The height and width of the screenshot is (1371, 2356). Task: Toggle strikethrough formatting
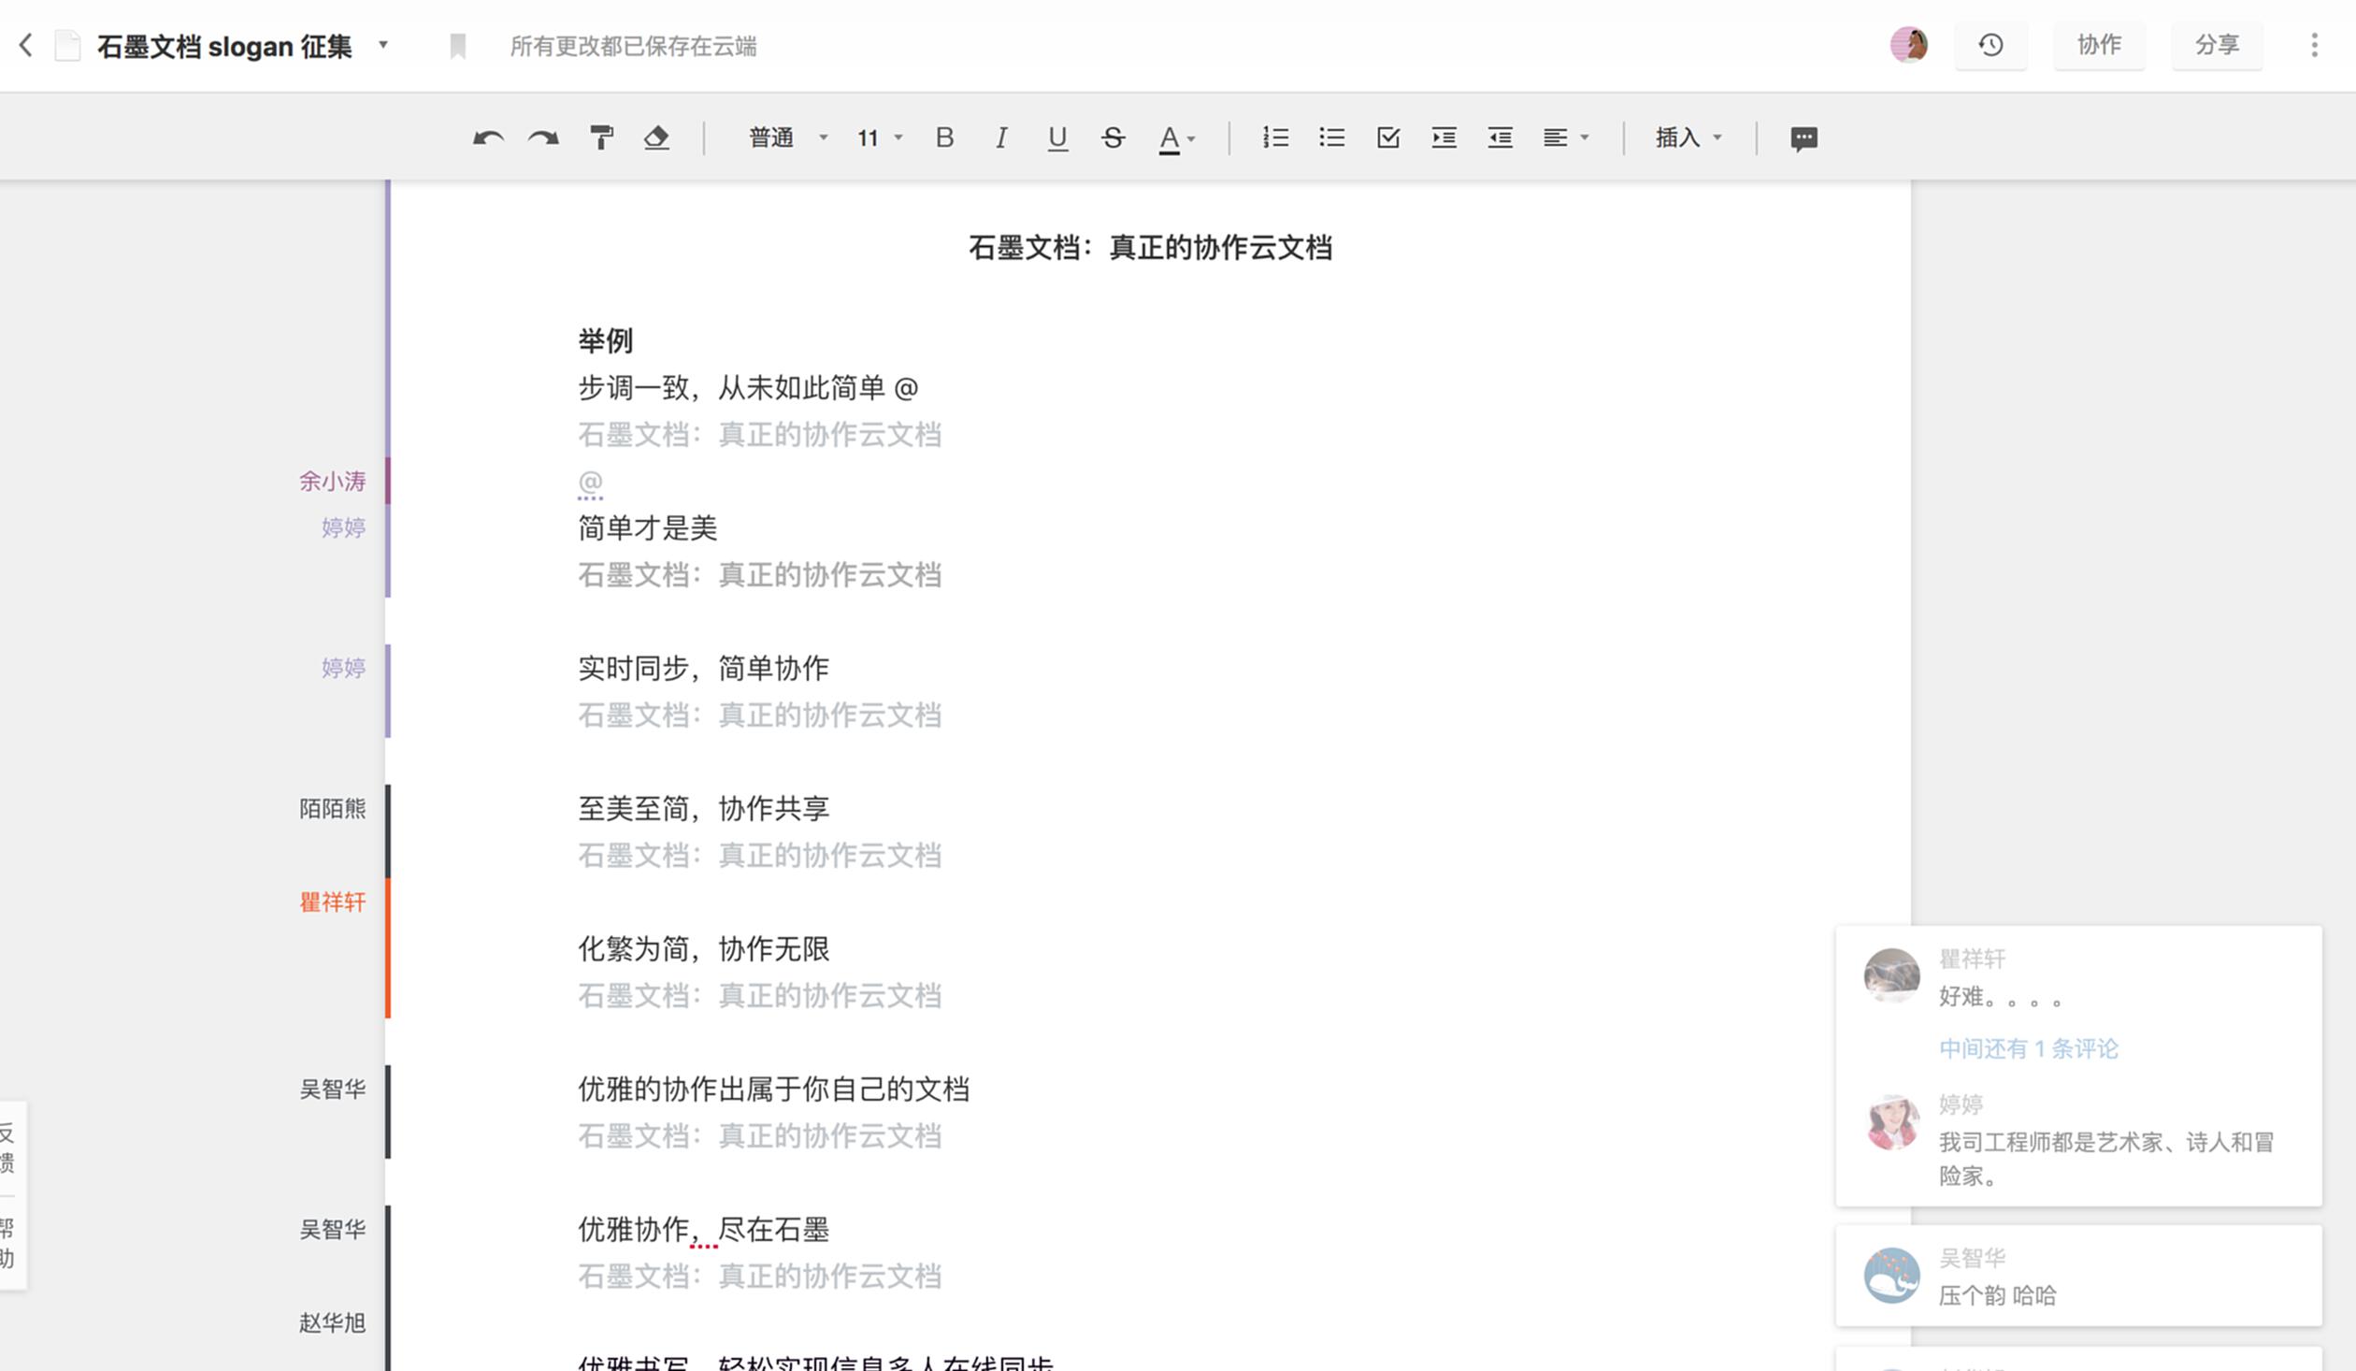[1113, 138]
